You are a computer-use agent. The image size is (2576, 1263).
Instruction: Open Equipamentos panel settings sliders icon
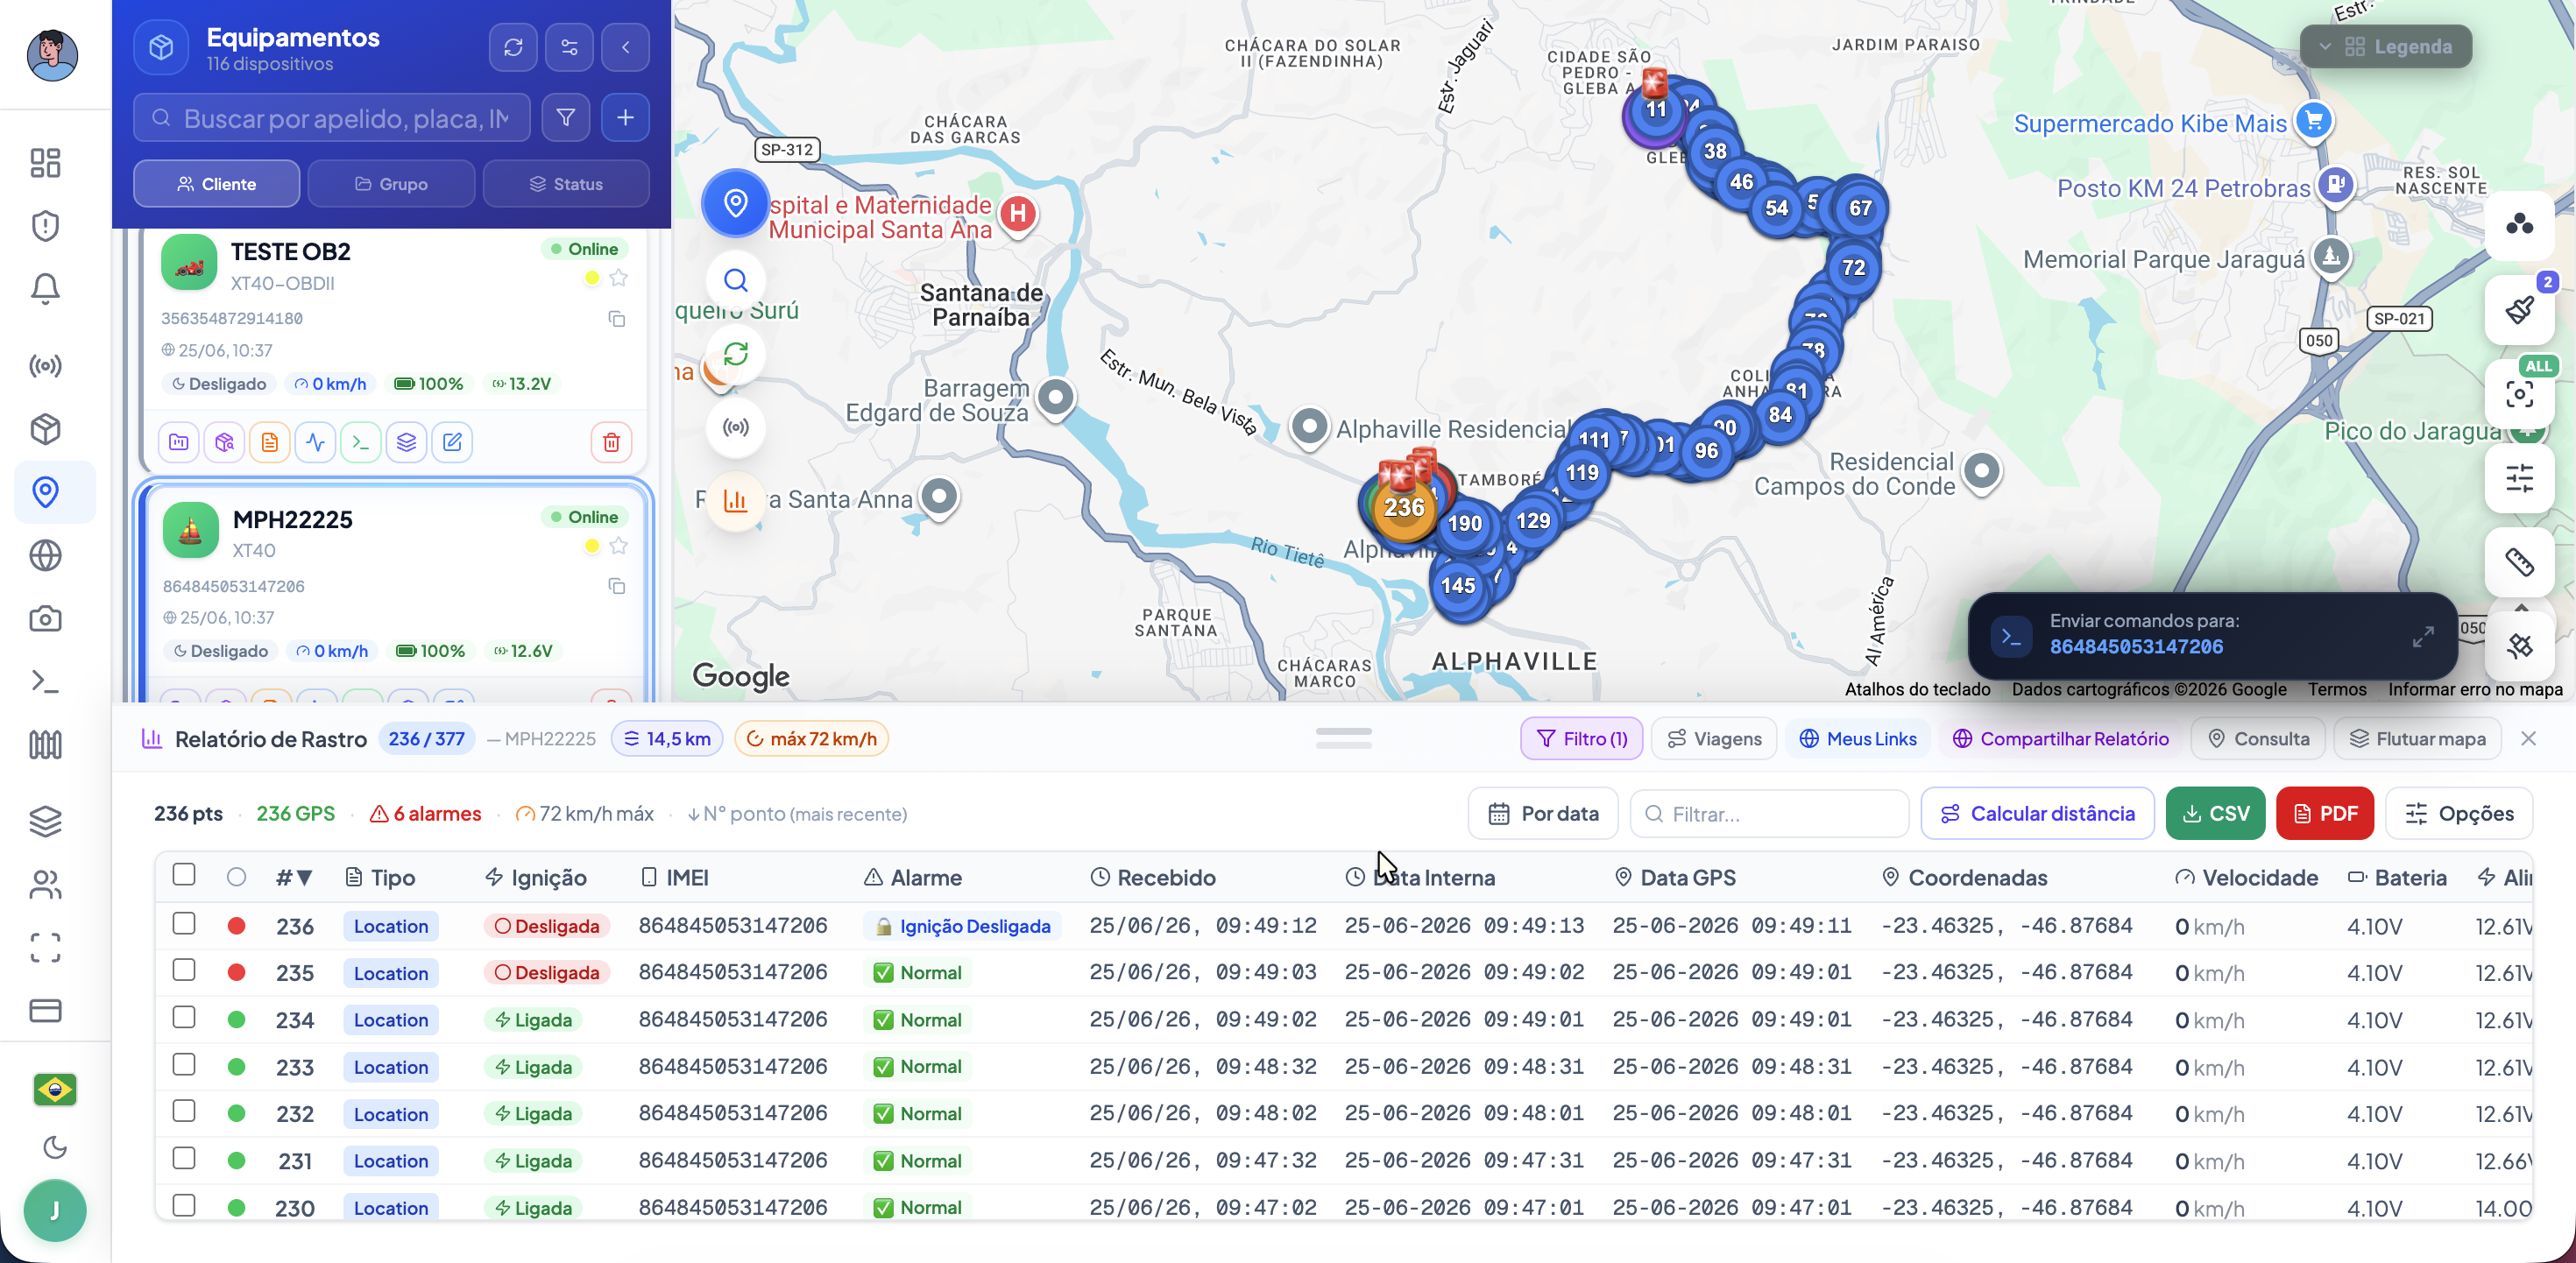pyautogui.click(x=569, y=47)
